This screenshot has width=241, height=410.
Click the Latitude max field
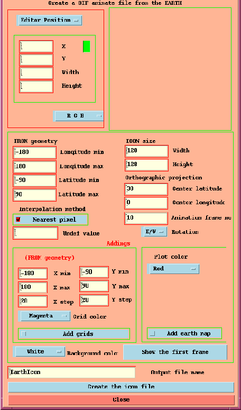[35, 195]
